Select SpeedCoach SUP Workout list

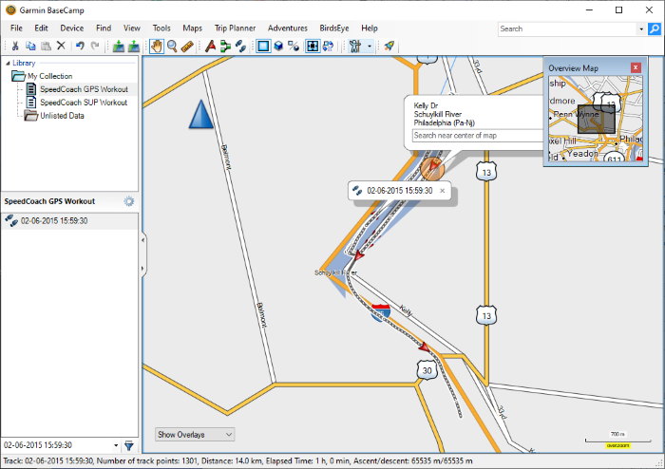coord(83,102)
